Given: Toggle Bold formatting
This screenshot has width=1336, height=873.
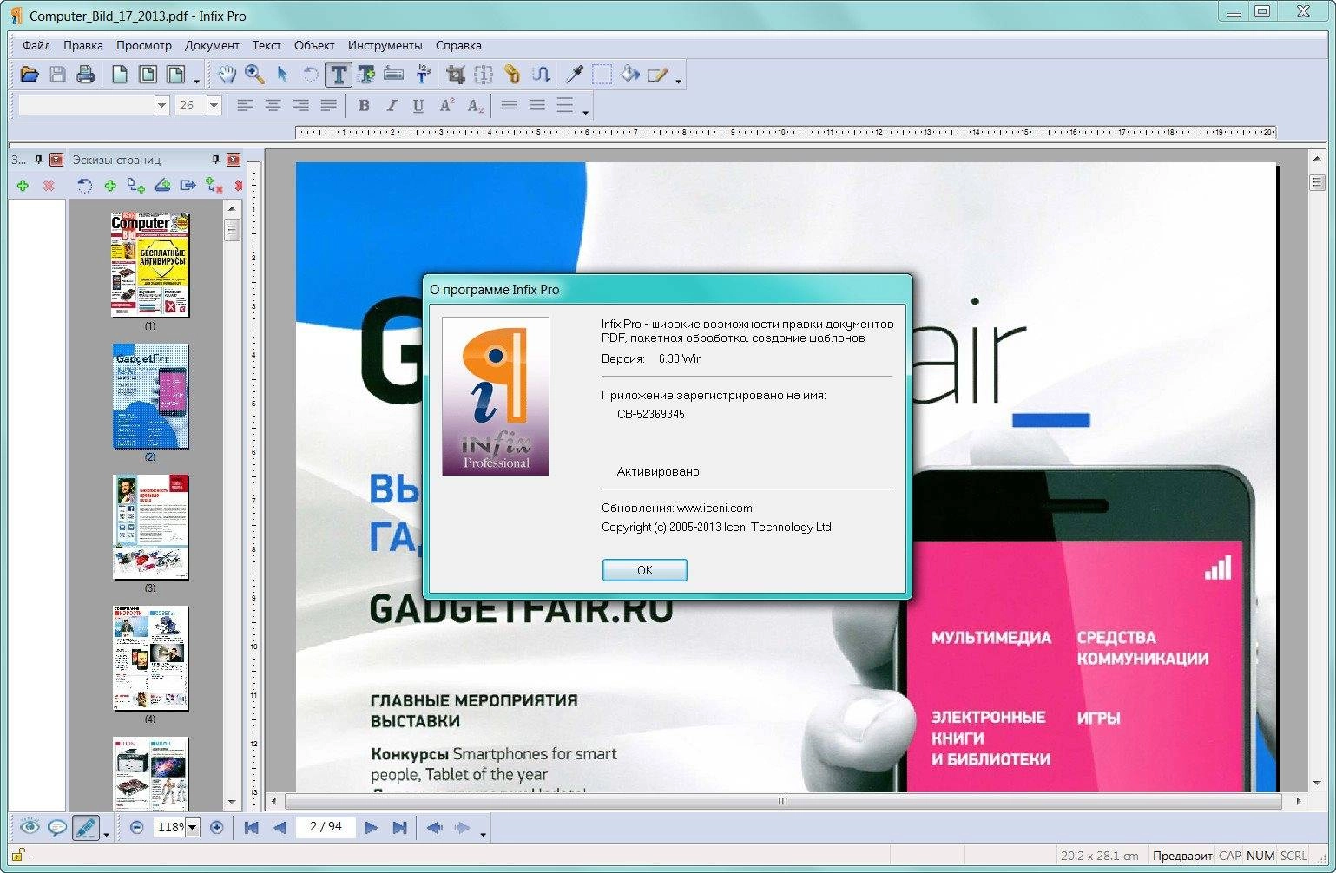Looking at the screenshot, I should point(364,106).
